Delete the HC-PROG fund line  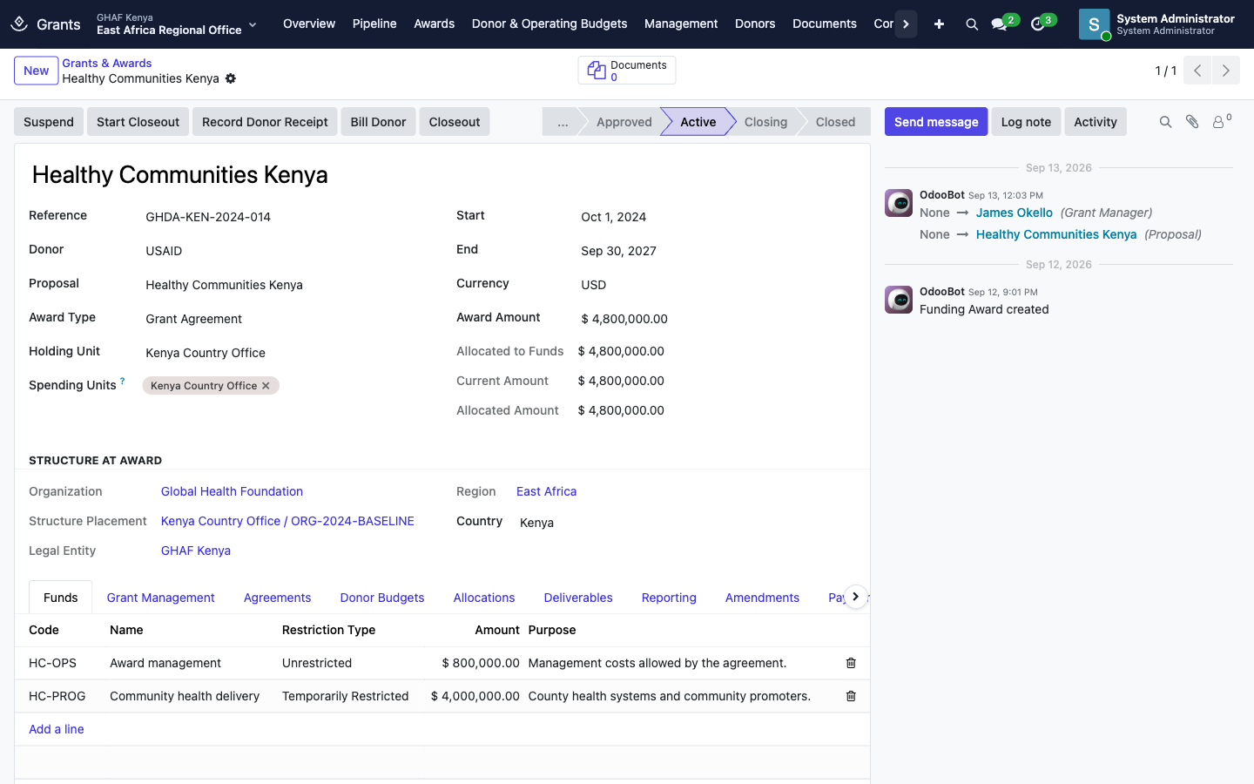pos(851,696)
